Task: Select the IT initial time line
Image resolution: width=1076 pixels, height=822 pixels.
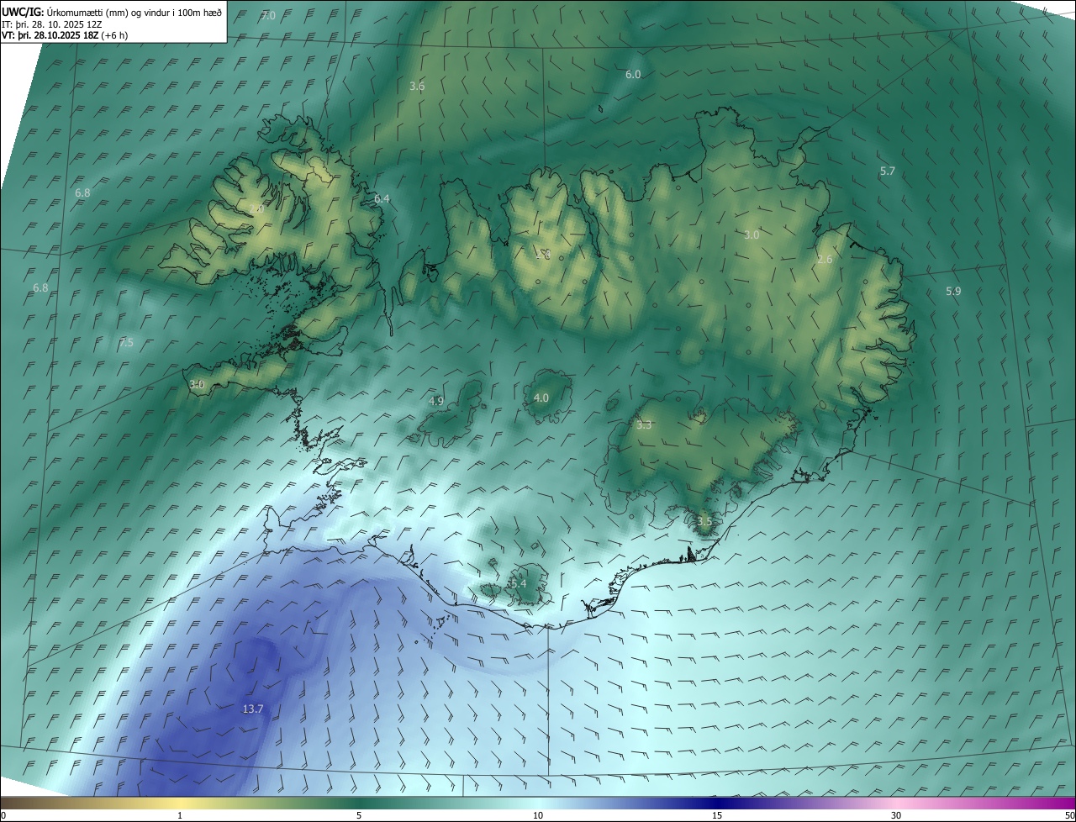Action: point(52,24)
